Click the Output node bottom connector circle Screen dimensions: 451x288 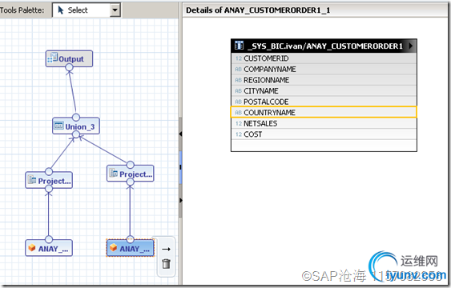tap(69, 67)
